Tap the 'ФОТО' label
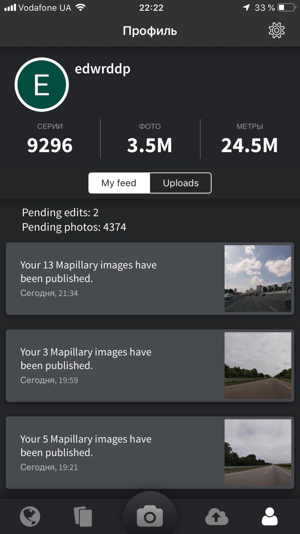This screenshot has width=300, height=534. (x=150, y=126)
